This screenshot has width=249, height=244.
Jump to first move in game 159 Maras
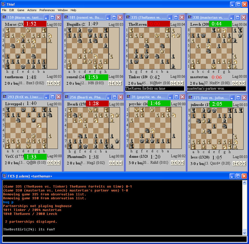tap(49, 83)
